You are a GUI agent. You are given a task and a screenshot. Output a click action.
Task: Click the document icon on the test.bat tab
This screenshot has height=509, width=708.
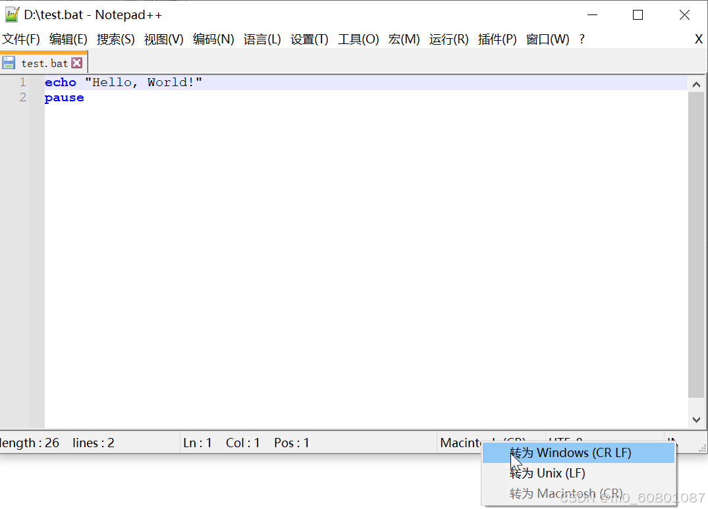pyautogui.click(x=9, y=62)
